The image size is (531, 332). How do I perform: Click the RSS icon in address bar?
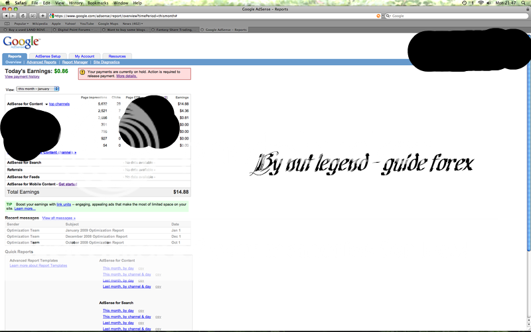tap(378, 16)
